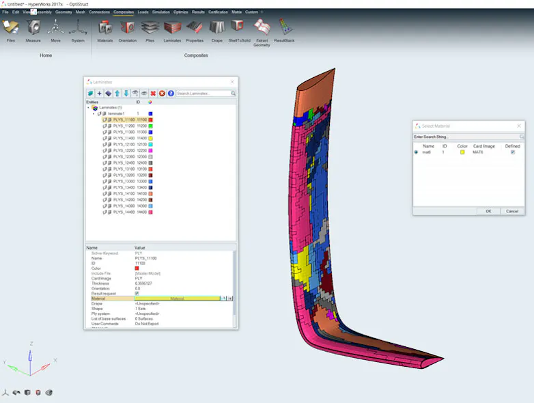Image resolution: width=534 pixels, height=403 pixels.
Task: Launch the Extract Geometry tool
Action: [x=262, y=27]
